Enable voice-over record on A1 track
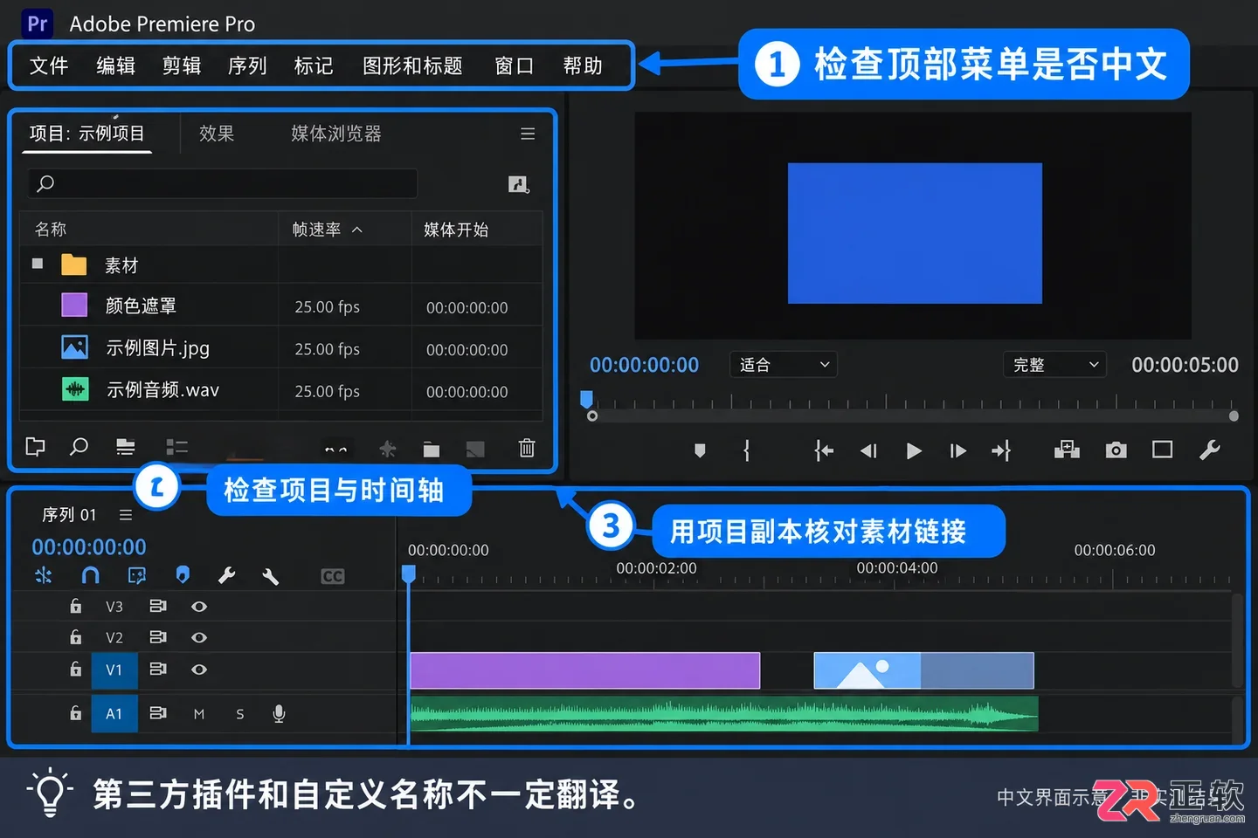Screen dimensions: 1258x838 coord(279,714)
